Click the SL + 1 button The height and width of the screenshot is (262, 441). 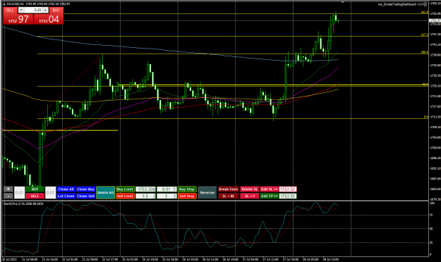pos(250,196)
